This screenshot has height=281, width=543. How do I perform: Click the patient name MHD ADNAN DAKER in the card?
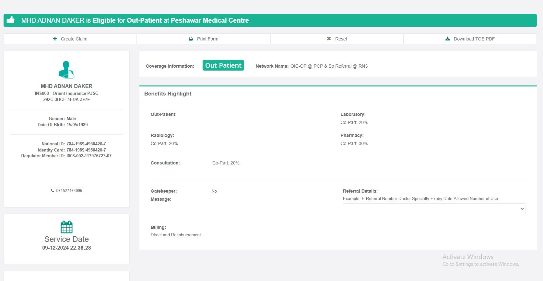click(x=66, y=86)
